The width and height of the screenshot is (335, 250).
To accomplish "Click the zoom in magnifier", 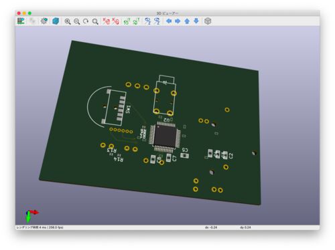I will click(x=68, y=21).
